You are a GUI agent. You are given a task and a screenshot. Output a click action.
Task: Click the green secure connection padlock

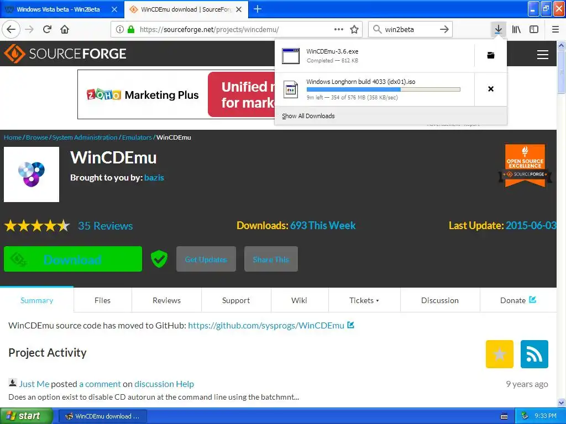click(131, 29)
